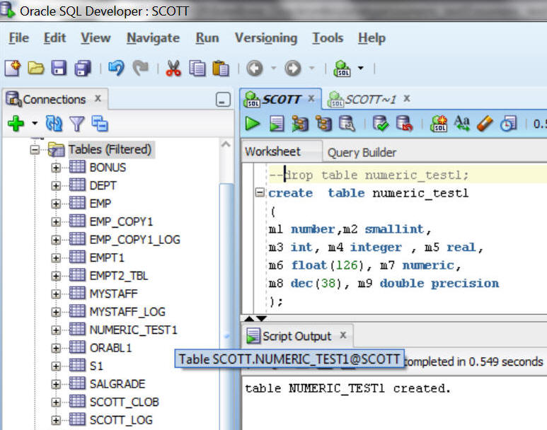Toggle upper/lower case Aa icon
This screenshot has height=430, width=547.
click(x=461, y=124)
